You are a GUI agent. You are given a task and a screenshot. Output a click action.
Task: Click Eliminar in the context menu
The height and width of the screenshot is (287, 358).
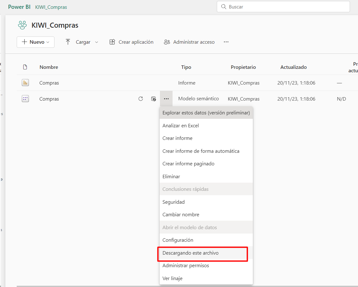tap(206, 176)
